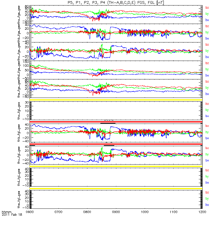Screen dimensions: 217x231
Task: Click the by legend of the_fgl_gse panel
Action: coord(207,199)
